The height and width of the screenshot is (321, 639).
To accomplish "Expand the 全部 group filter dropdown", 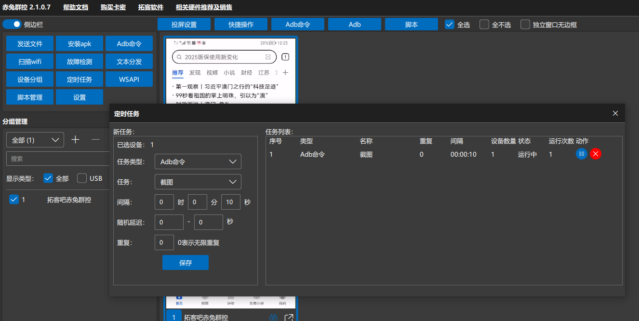I will (35, 139).
